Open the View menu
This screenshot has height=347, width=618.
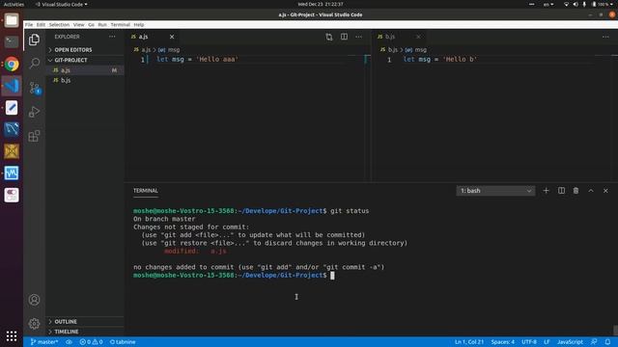click(79, 24)
